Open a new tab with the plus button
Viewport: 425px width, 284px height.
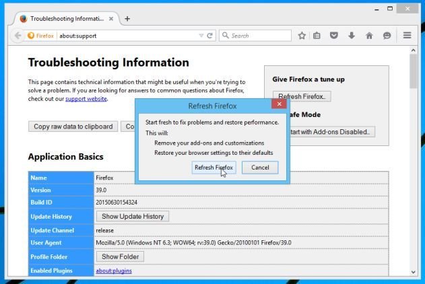click(127, 18)
